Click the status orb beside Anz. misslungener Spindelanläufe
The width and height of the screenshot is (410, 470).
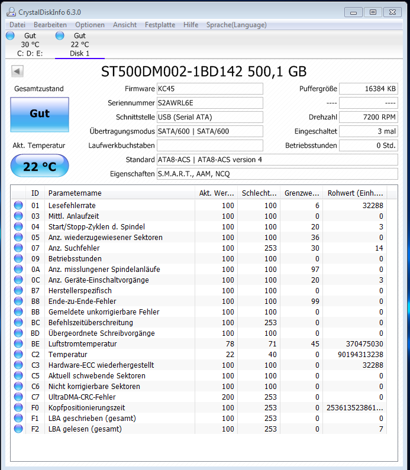[18, 269]
